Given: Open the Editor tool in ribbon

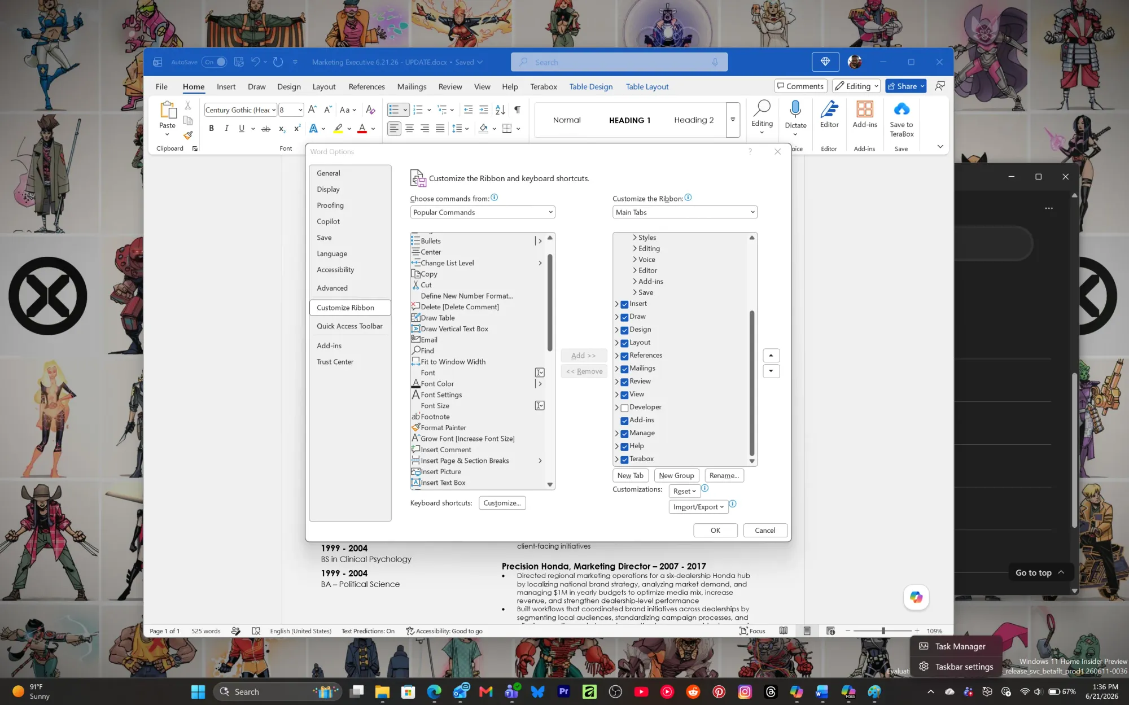Looking at the screenshot, I should (829, 115).
